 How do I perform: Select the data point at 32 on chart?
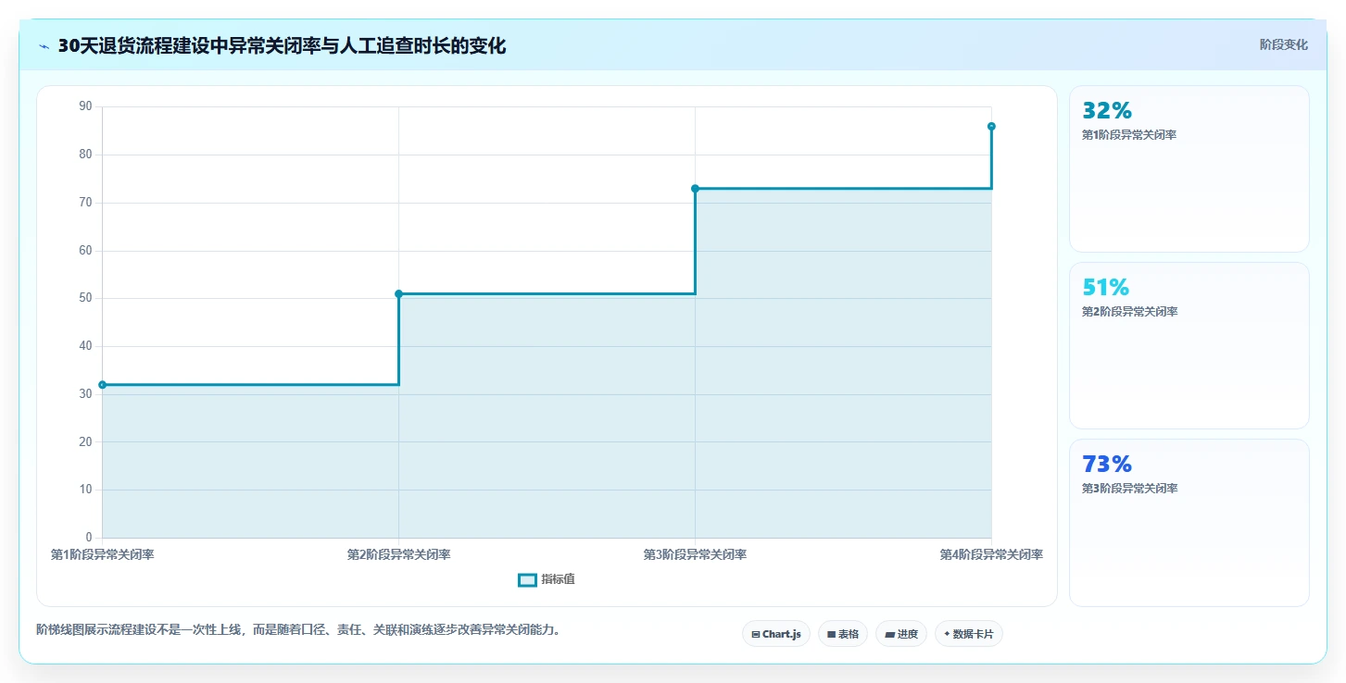103,385
